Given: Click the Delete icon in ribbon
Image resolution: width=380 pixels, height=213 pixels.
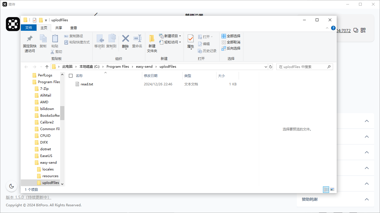Looking at the screenshot, I should point(125,39).
